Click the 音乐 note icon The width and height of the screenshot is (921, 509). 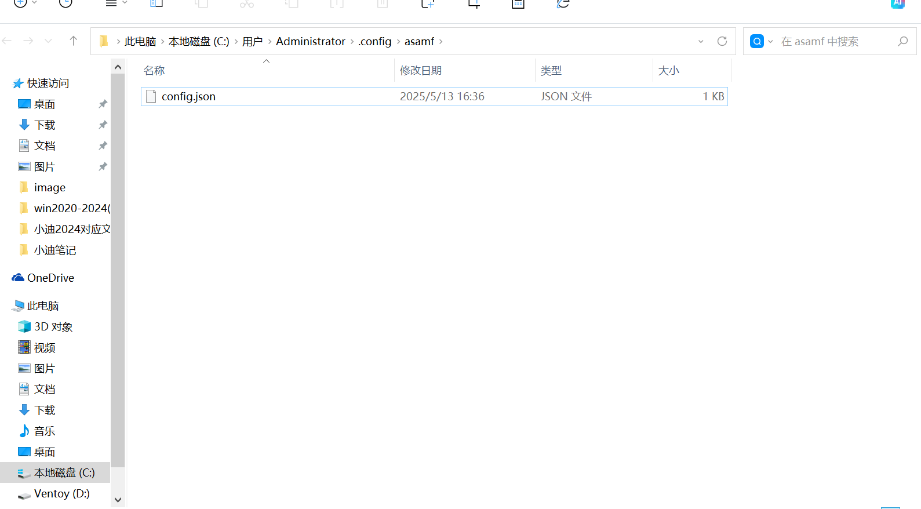24,431
